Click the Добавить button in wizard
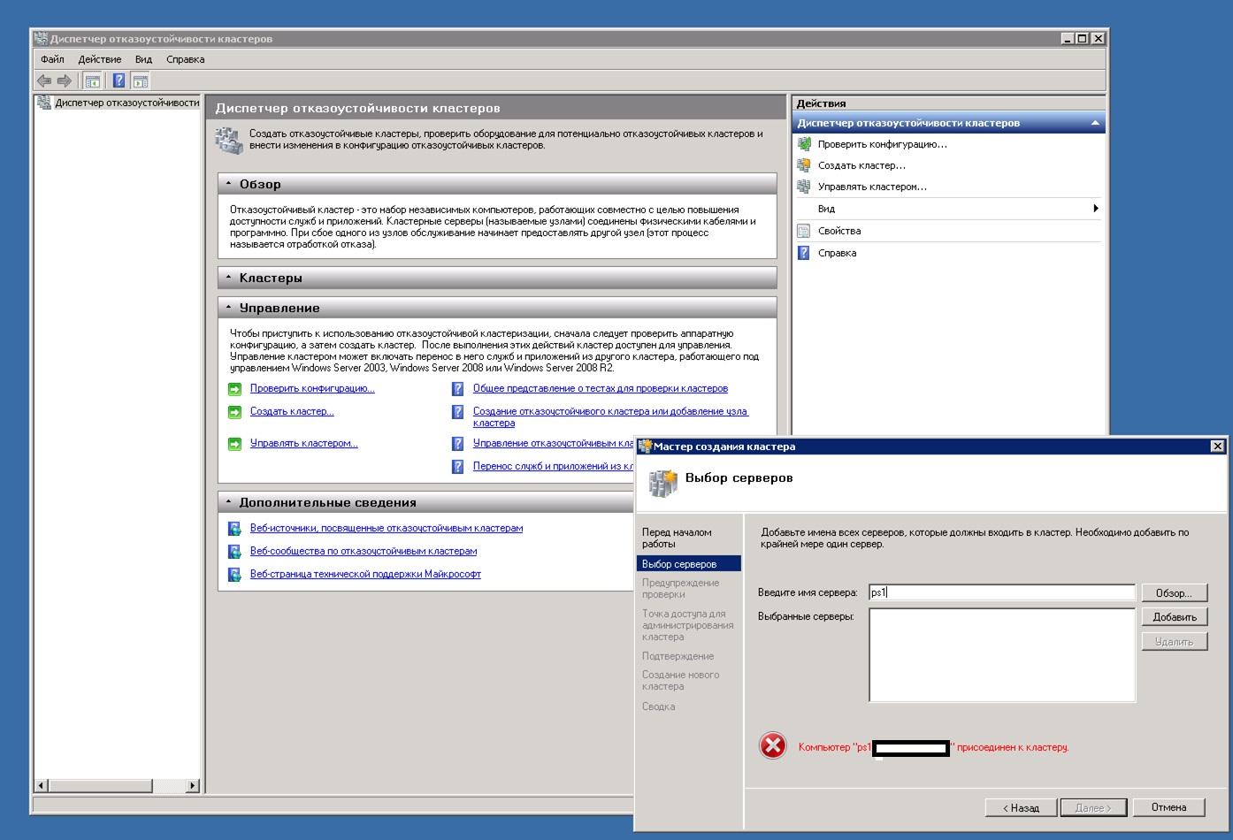This screenshot has width=1233, height=840. [1174, 617]
